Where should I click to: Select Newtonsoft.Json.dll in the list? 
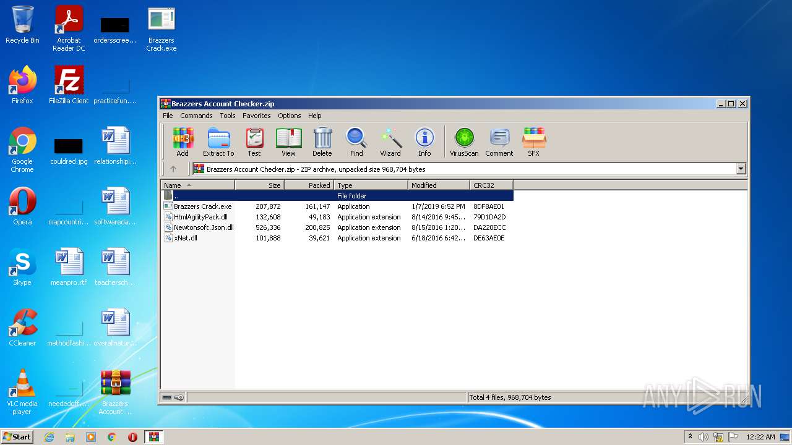pyautogui.click(x=204, y=227)
